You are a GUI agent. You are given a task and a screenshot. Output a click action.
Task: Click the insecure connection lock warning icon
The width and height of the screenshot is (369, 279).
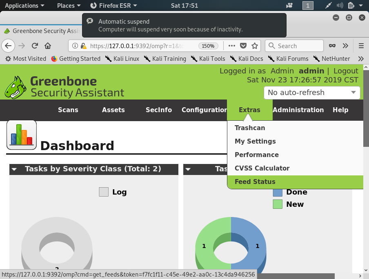[x=83, y=46]
